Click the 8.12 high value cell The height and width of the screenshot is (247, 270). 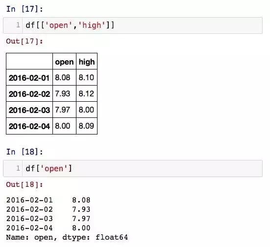click(x=87, y=94)
